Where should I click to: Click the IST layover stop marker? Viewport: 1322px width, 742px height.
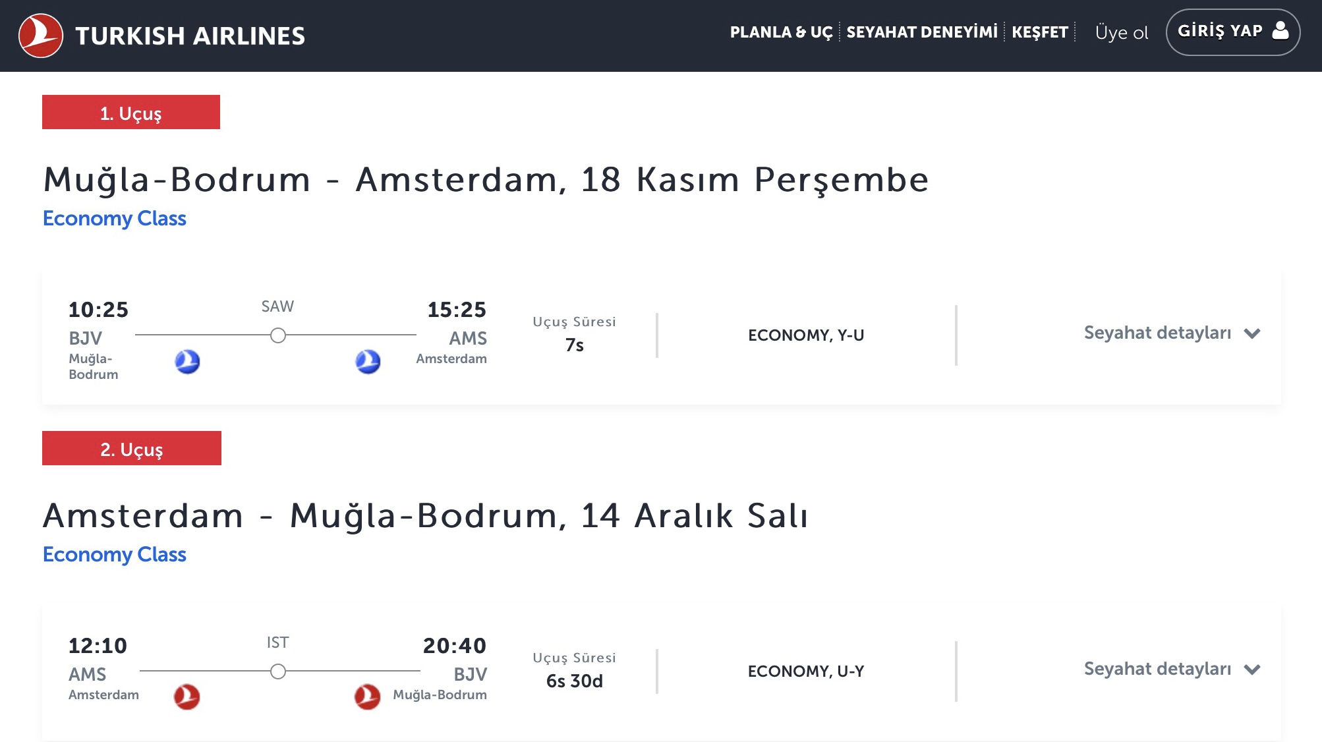278,671
